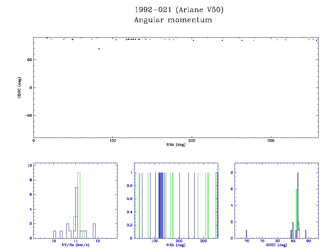Click the "0.6" tick on middle histogram y-axis
335x251 pixels.
point(130,199)
